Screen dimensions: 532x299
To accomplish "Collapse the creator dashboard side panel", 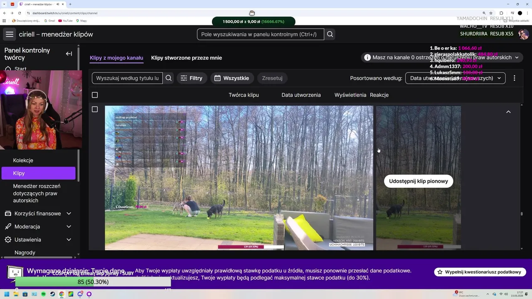I will point(69,54).
